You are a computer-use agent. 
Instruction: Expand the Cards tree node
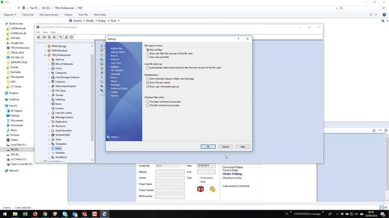[x=49, y=68]
